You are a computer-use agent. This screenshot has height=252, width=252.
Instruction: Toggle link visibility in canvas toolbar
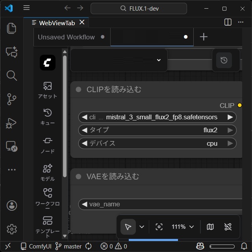tap(228, 227)
